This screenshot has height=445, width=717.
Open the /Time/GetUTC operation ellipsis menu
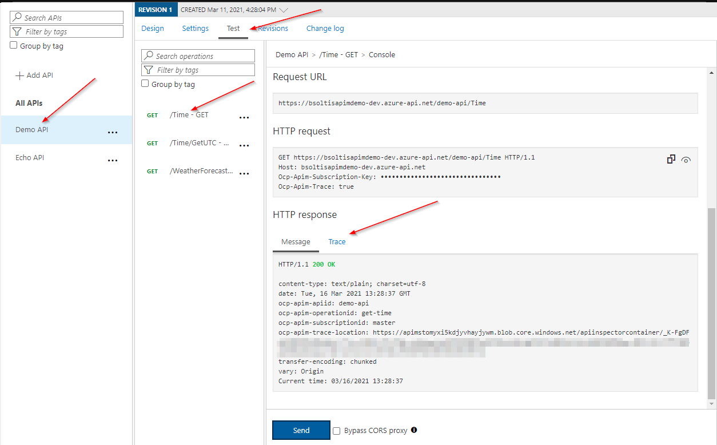click(244, 145)
